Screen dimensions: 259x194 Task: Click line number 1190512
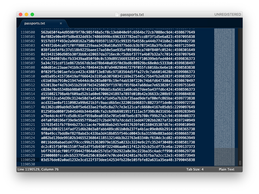click(28, 85)
